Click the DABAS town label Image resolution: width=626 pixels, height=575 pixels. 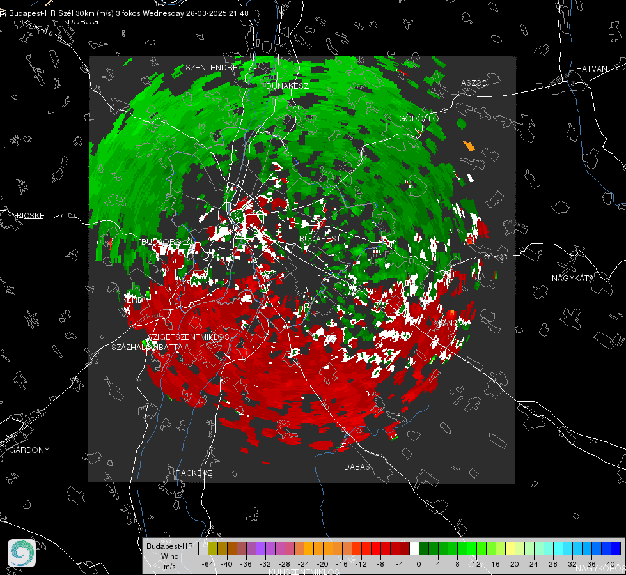(x=357, y=466)
